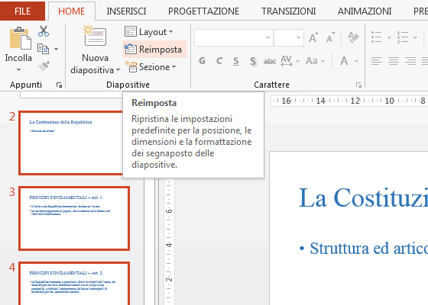Switch to the INSERISCI tab
This screenshot has height=305, width=428.
(x=126, y=11)
